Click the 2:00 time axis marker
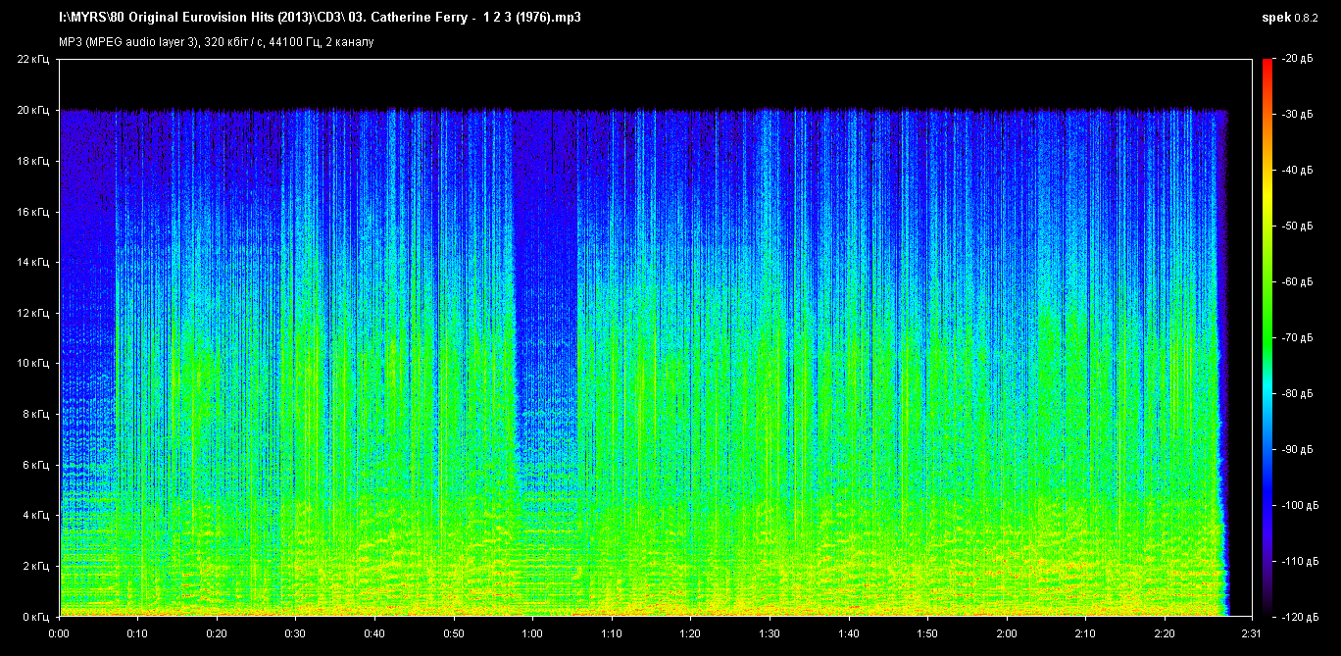Image resolution: width=1341 pixels, height=656 pixels. pyautogui.click(x=1007, y=633)
